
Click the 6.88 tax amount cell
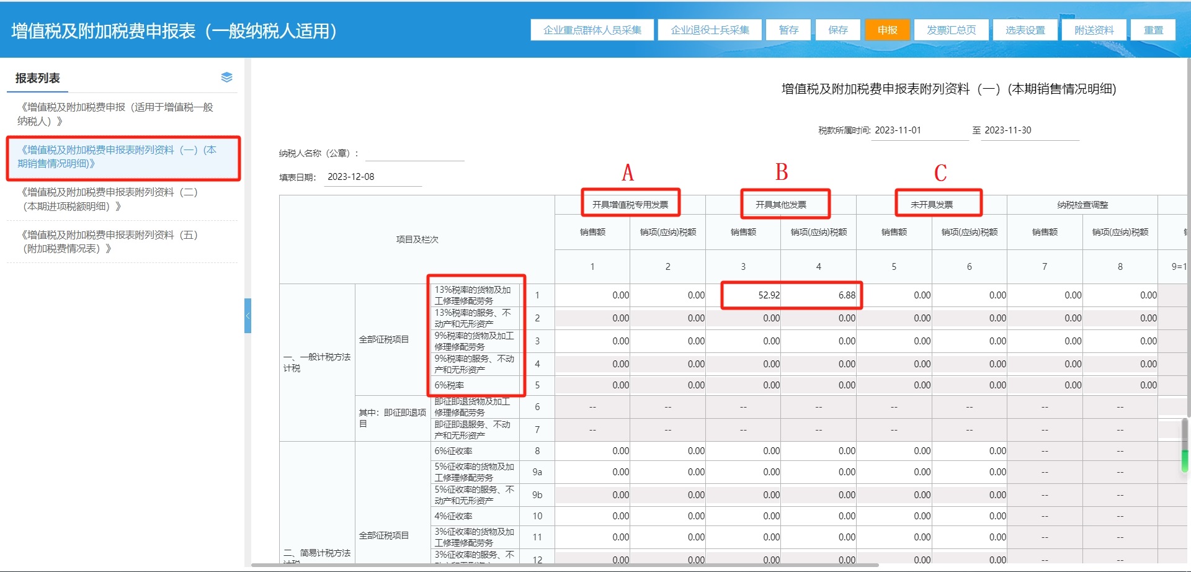(820, 295)
